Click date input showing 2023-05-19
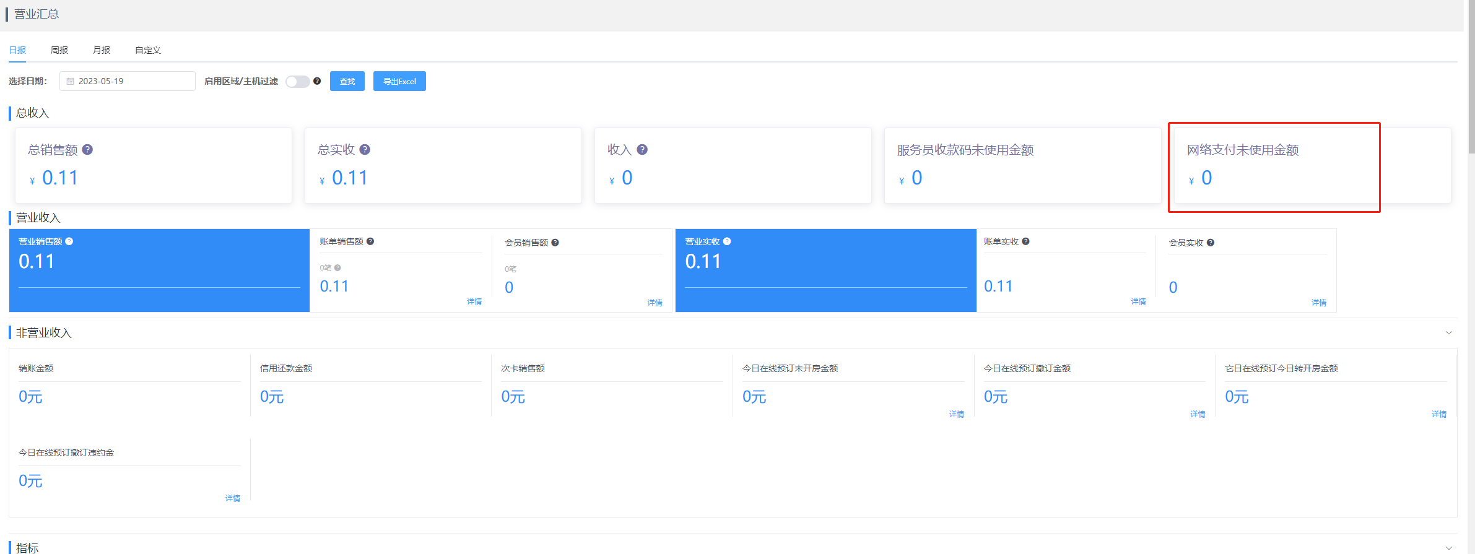 (128, 81)
